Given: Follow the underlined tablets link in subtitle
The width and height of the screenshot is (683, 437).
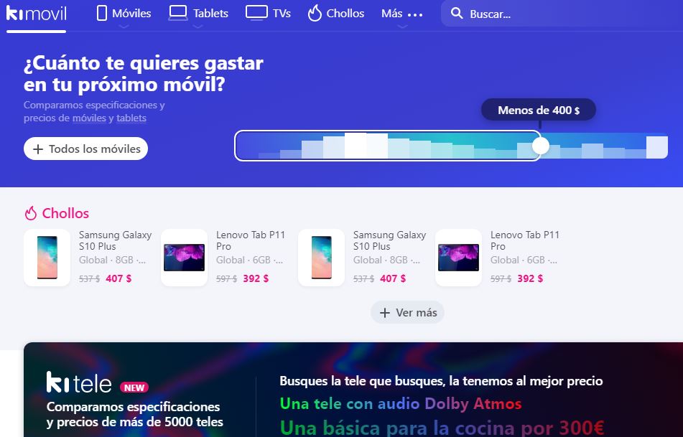Looking at the screenshot, I should 131,118.
